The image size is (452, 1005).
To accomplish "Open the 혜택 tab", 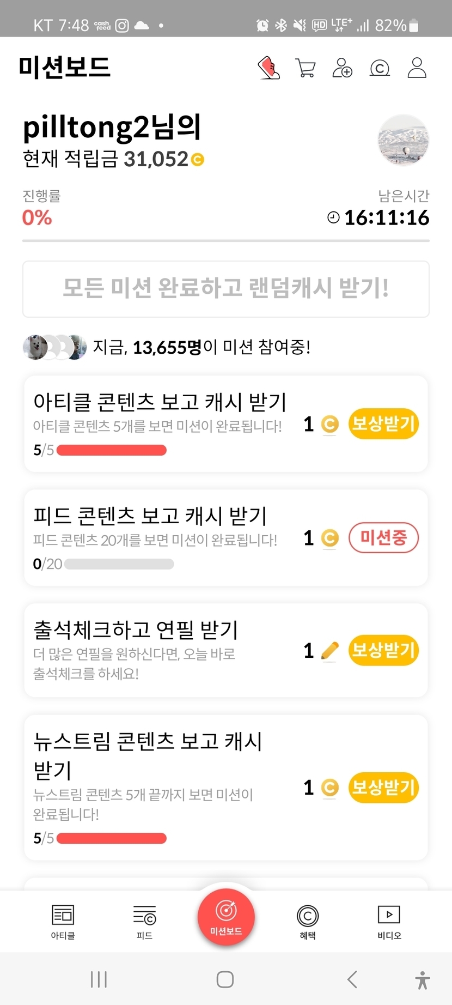I will (x=308, y=922).
